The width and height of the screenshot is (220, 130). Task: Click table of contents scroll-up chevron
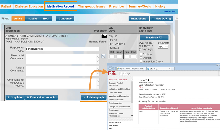pos(132,80)
